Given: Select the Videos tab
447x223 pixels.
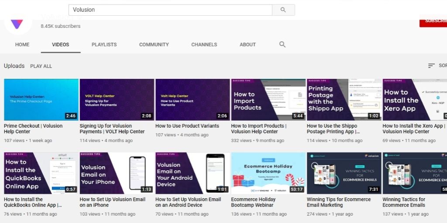Looking at the screenshot, I should 60,45.
